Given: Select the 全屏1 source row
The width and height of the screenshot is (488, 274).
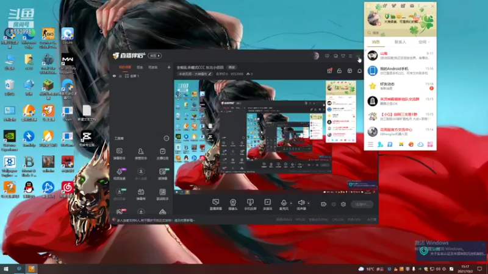Looking at the screenshot, I should [x=141, y=76].
